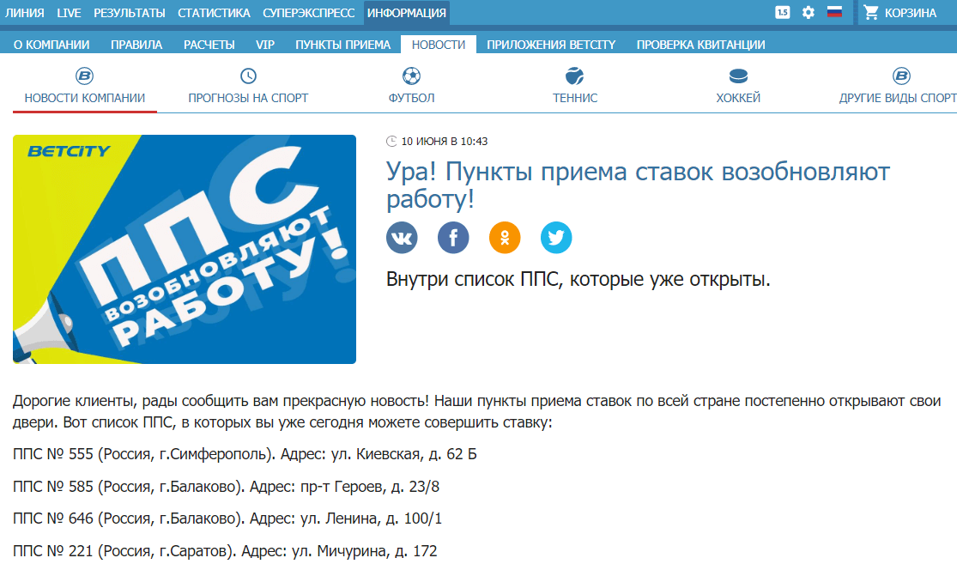Click Betcity logo icon above Новости компании

84,76
